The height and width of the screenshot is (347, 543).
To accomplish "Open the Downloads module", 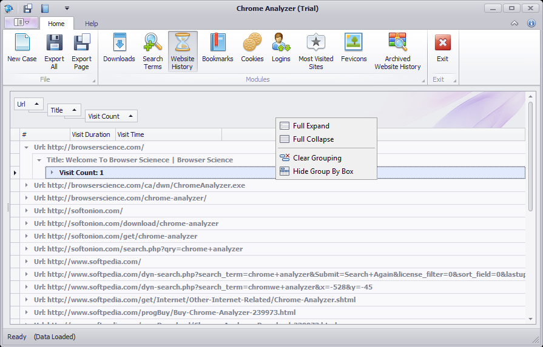I will pyautogui.click(x=119, y=51).
